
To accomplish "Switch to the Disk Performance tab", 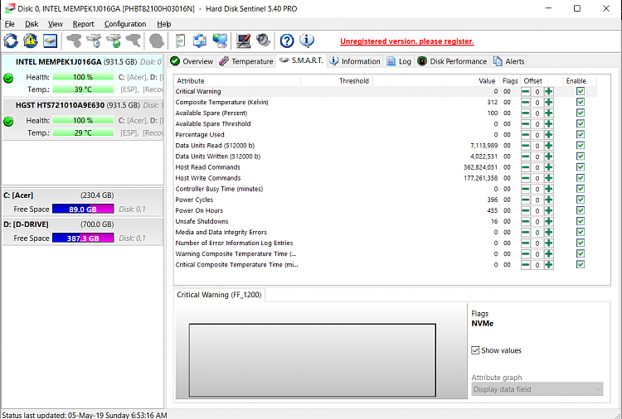I will click(452, 61).
